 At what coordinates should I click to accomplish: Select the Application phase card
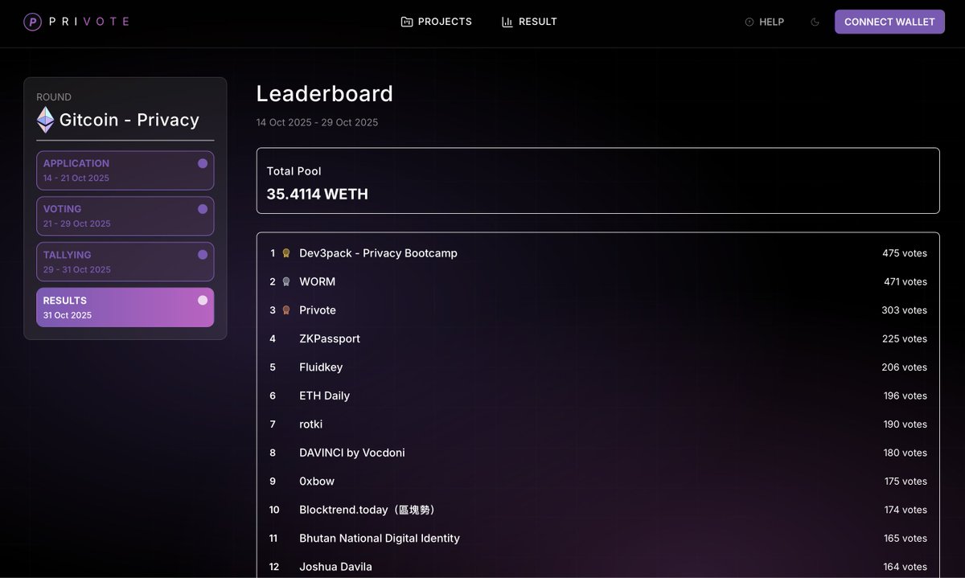(125, 170)
